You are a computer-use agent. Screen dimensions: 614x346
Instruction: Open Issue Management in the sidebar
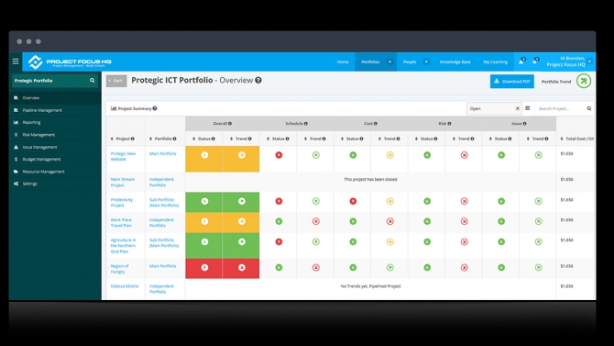pyautogui.click(x=55, y=147)
